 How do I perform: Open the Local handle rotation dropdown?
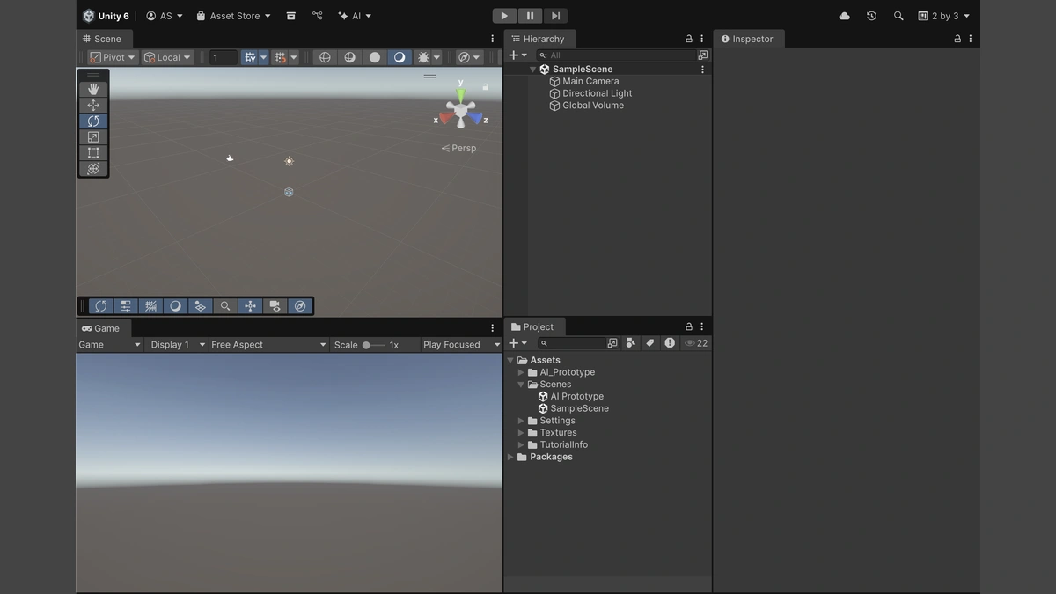167,57
